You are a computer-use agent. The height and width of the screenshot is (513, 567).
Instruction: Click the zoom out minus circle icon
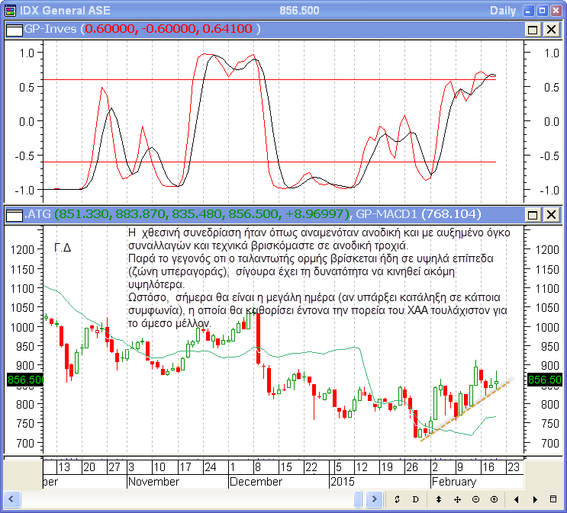click(x=476, y=499)
